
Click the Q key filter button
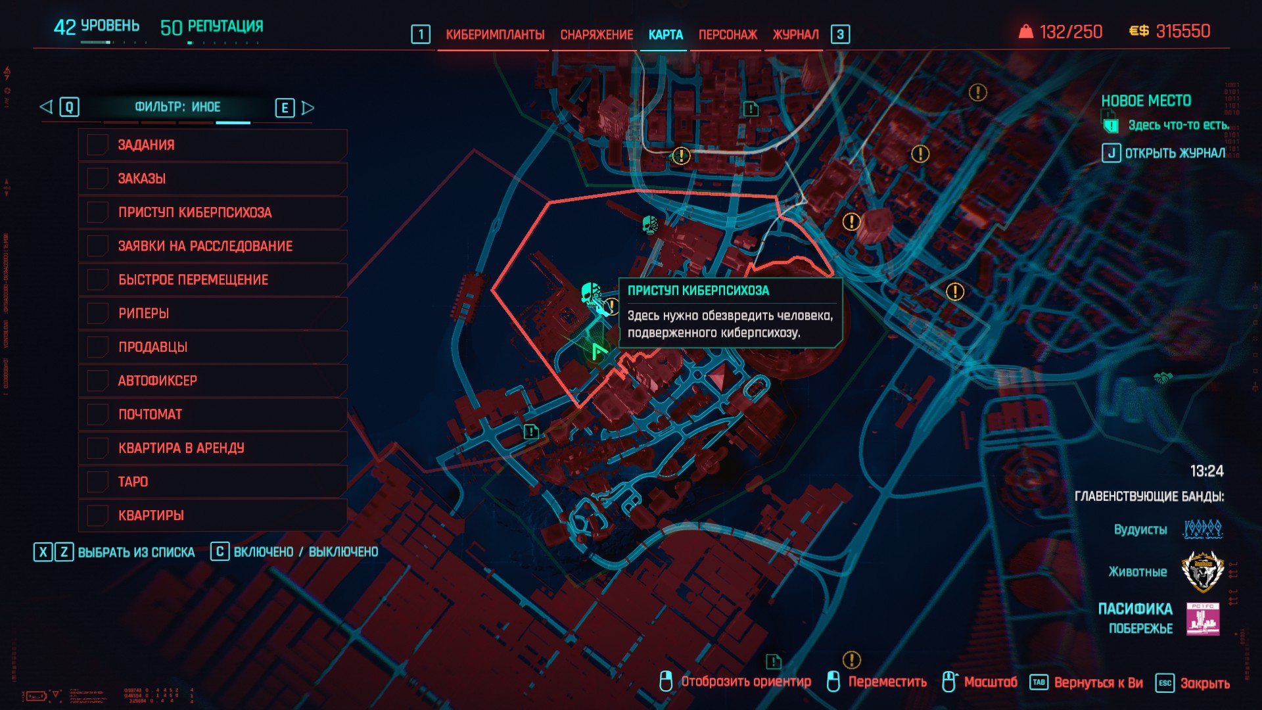(69, 107)
